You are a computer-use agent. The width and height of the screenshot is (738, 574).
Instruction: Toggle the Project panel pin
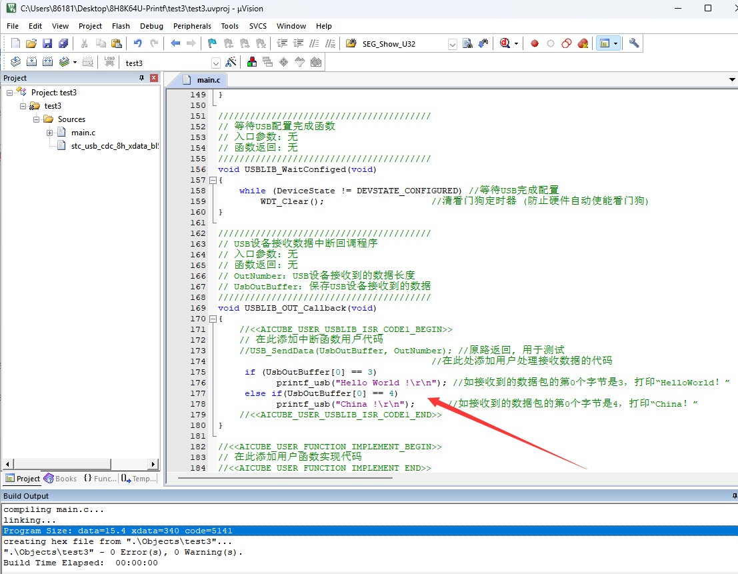click(x=142, y=77)
